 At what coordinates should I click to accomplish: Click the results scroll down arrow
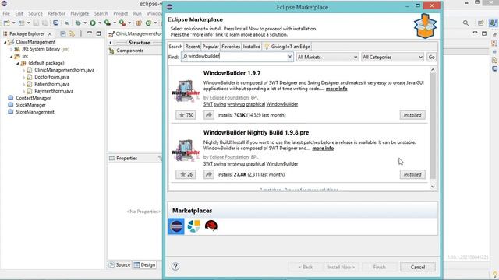[433, 187]
